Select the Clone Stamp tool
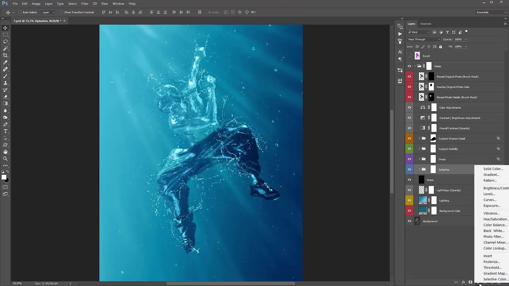509x286 pixels. pyautogui.click(x=6, y=83)
